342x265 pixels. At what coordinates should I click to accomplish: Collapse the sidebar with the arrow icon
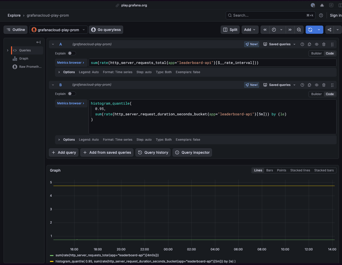point(38,42)
